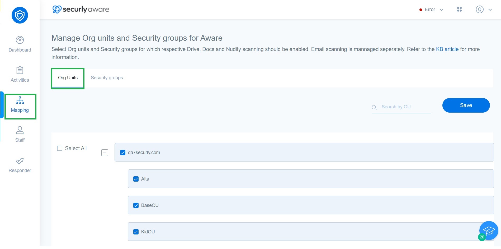Open the Activities sidebar item
Screen dimensions: 501x249
pyautogui.click(x=20, y=74)
